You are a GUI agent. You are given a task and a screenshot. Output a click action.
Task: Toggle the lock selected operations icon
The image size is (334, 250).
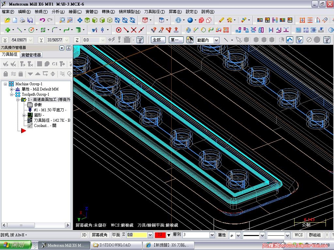tap(6, 74)
